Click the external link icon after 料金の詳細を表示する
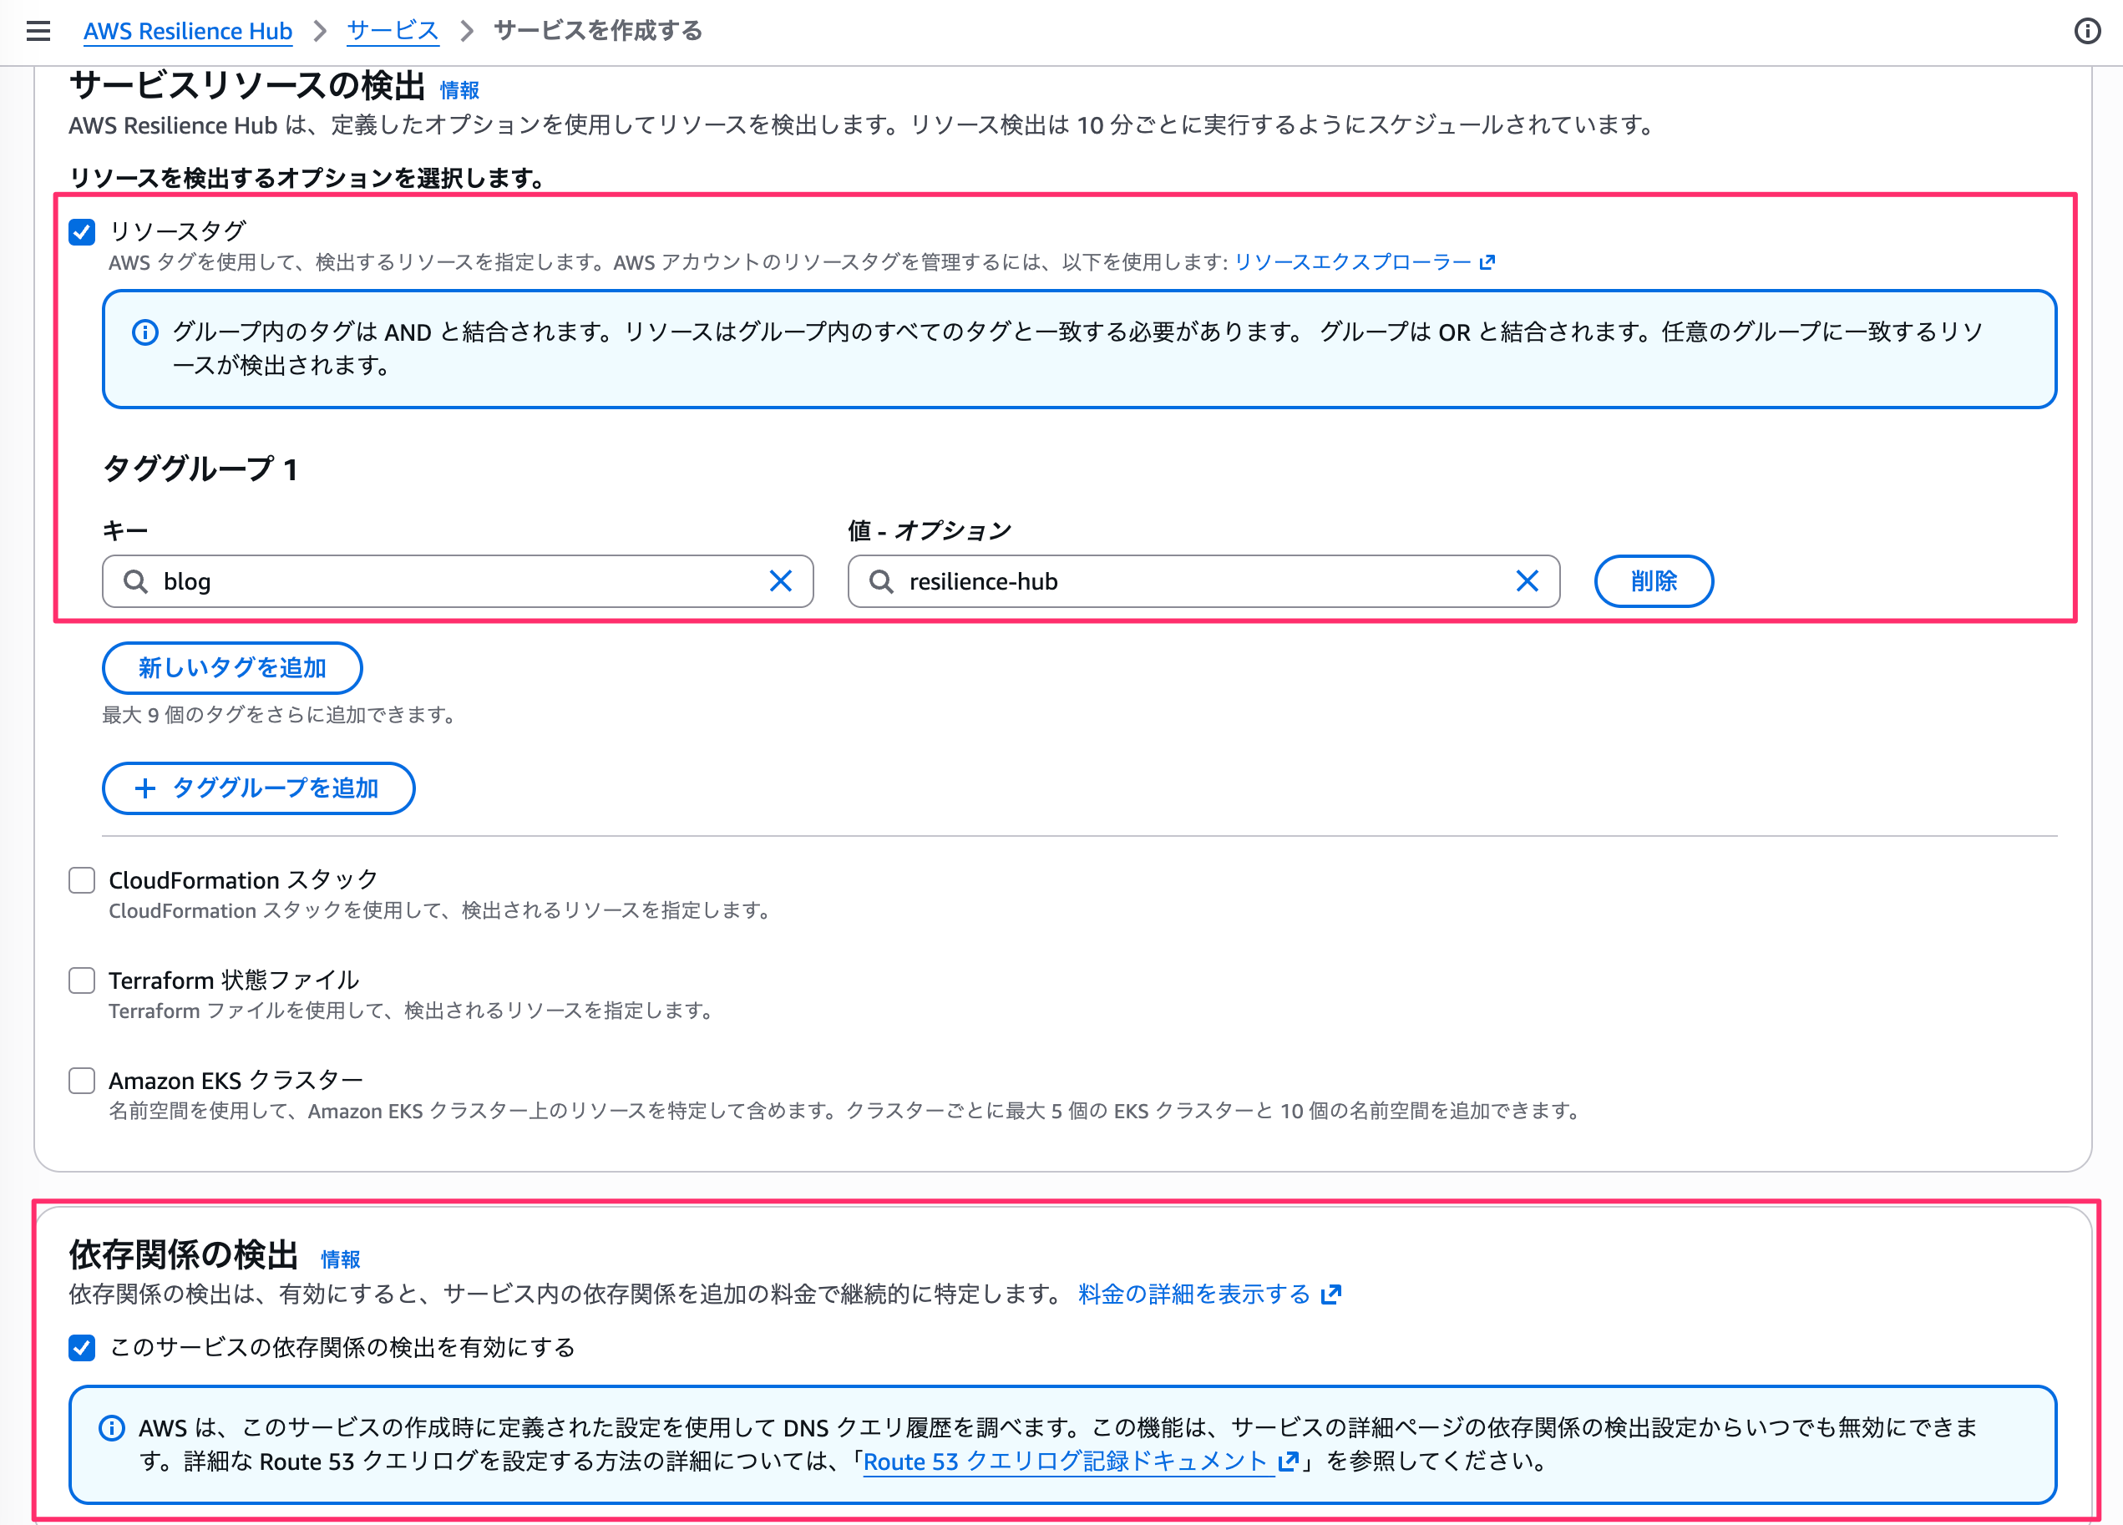Screen dimensions: 2123x1525 (1331, 1294)
